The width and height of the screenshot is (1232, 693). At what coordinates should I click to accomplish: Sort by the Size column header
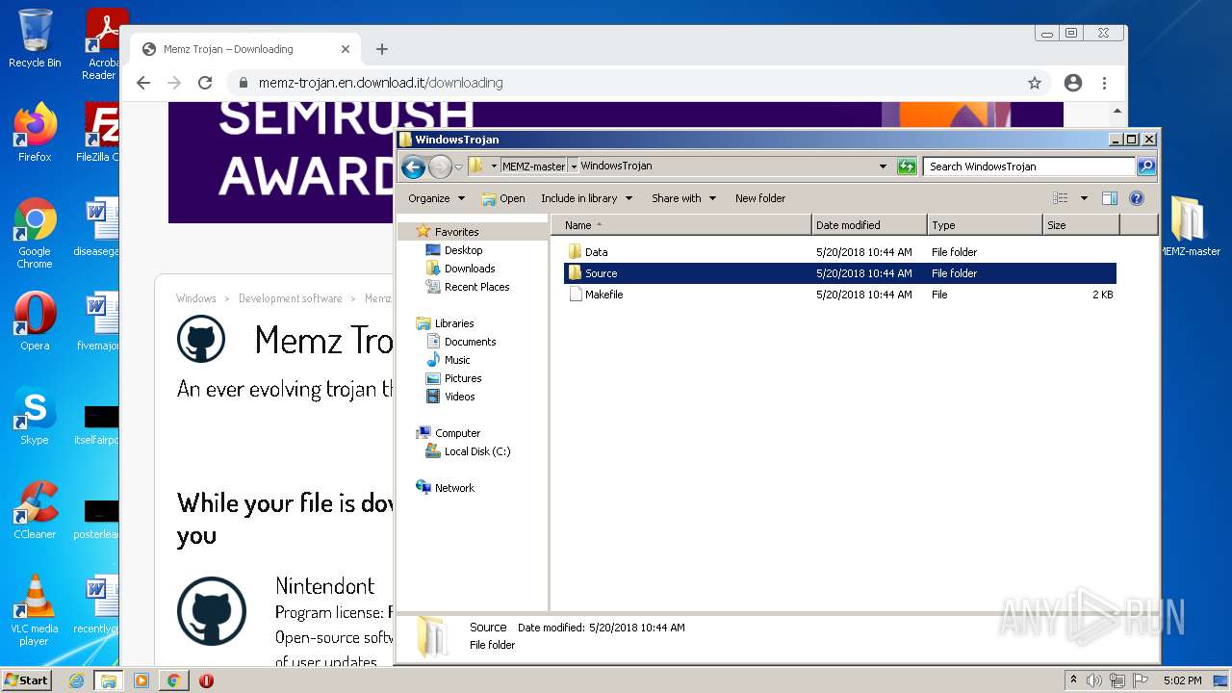1081,225
